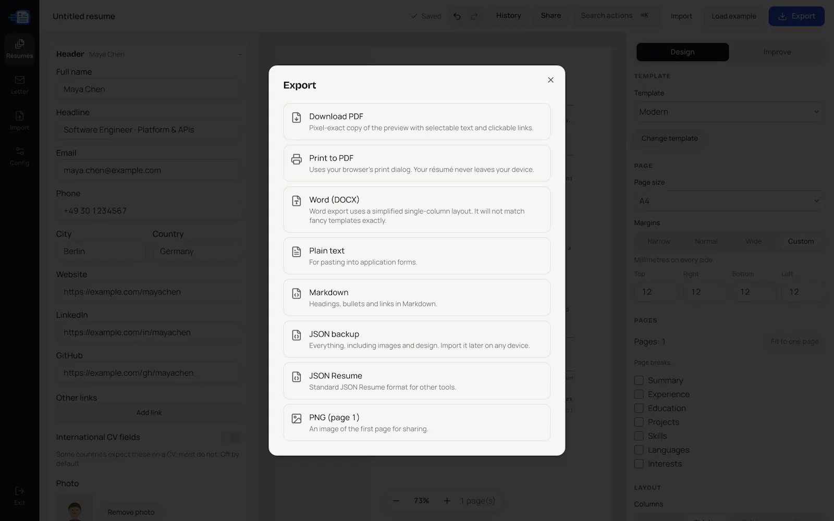Click the redo arrow in top bar
834x521 pixels.
pos(474,16)
